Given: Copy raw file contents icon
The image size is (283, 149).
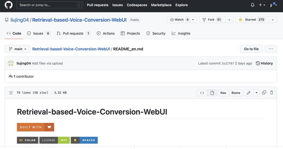Looking at the screenshot, I should coord(264,93).
